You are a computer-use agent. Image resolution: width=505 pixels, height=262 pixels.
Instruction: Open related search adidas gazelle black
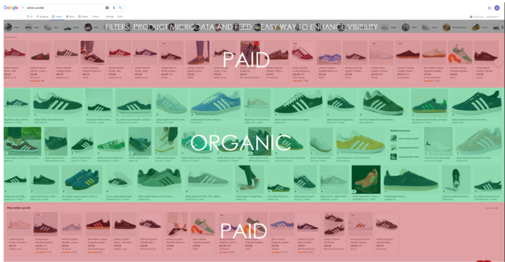click(x=405, y=147)
